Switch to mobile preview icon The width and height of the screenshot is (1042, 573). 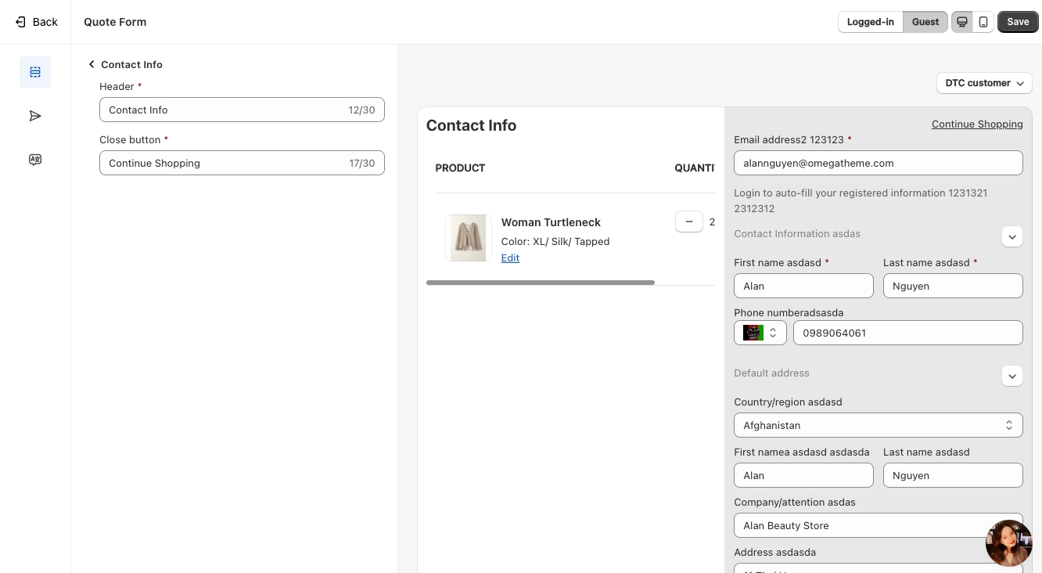pos(983,22)
